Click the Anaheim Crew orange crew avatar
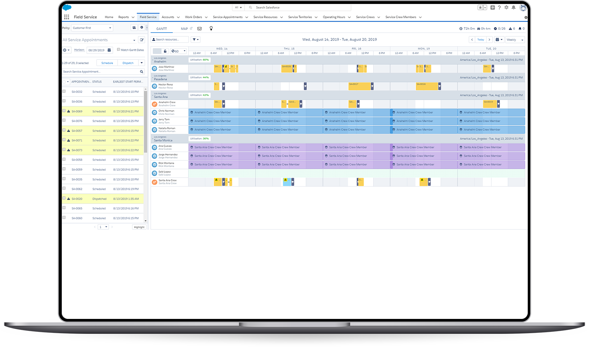589x347 pixels. point(154,104)
